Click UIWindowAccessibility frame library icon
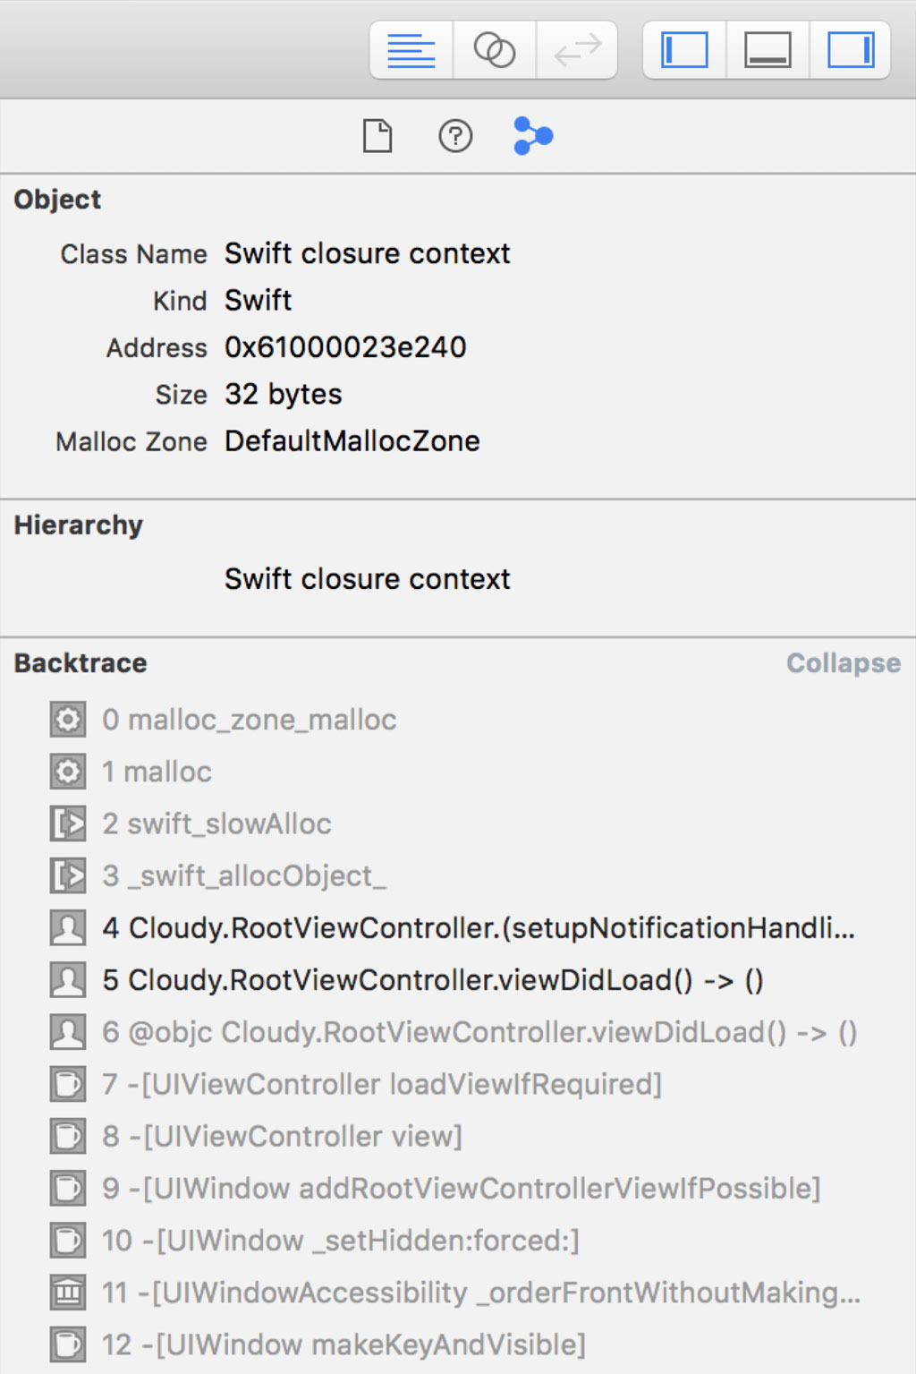Image resolution: width=916 pixels, height=1374 pixels. click(68, 1293)
